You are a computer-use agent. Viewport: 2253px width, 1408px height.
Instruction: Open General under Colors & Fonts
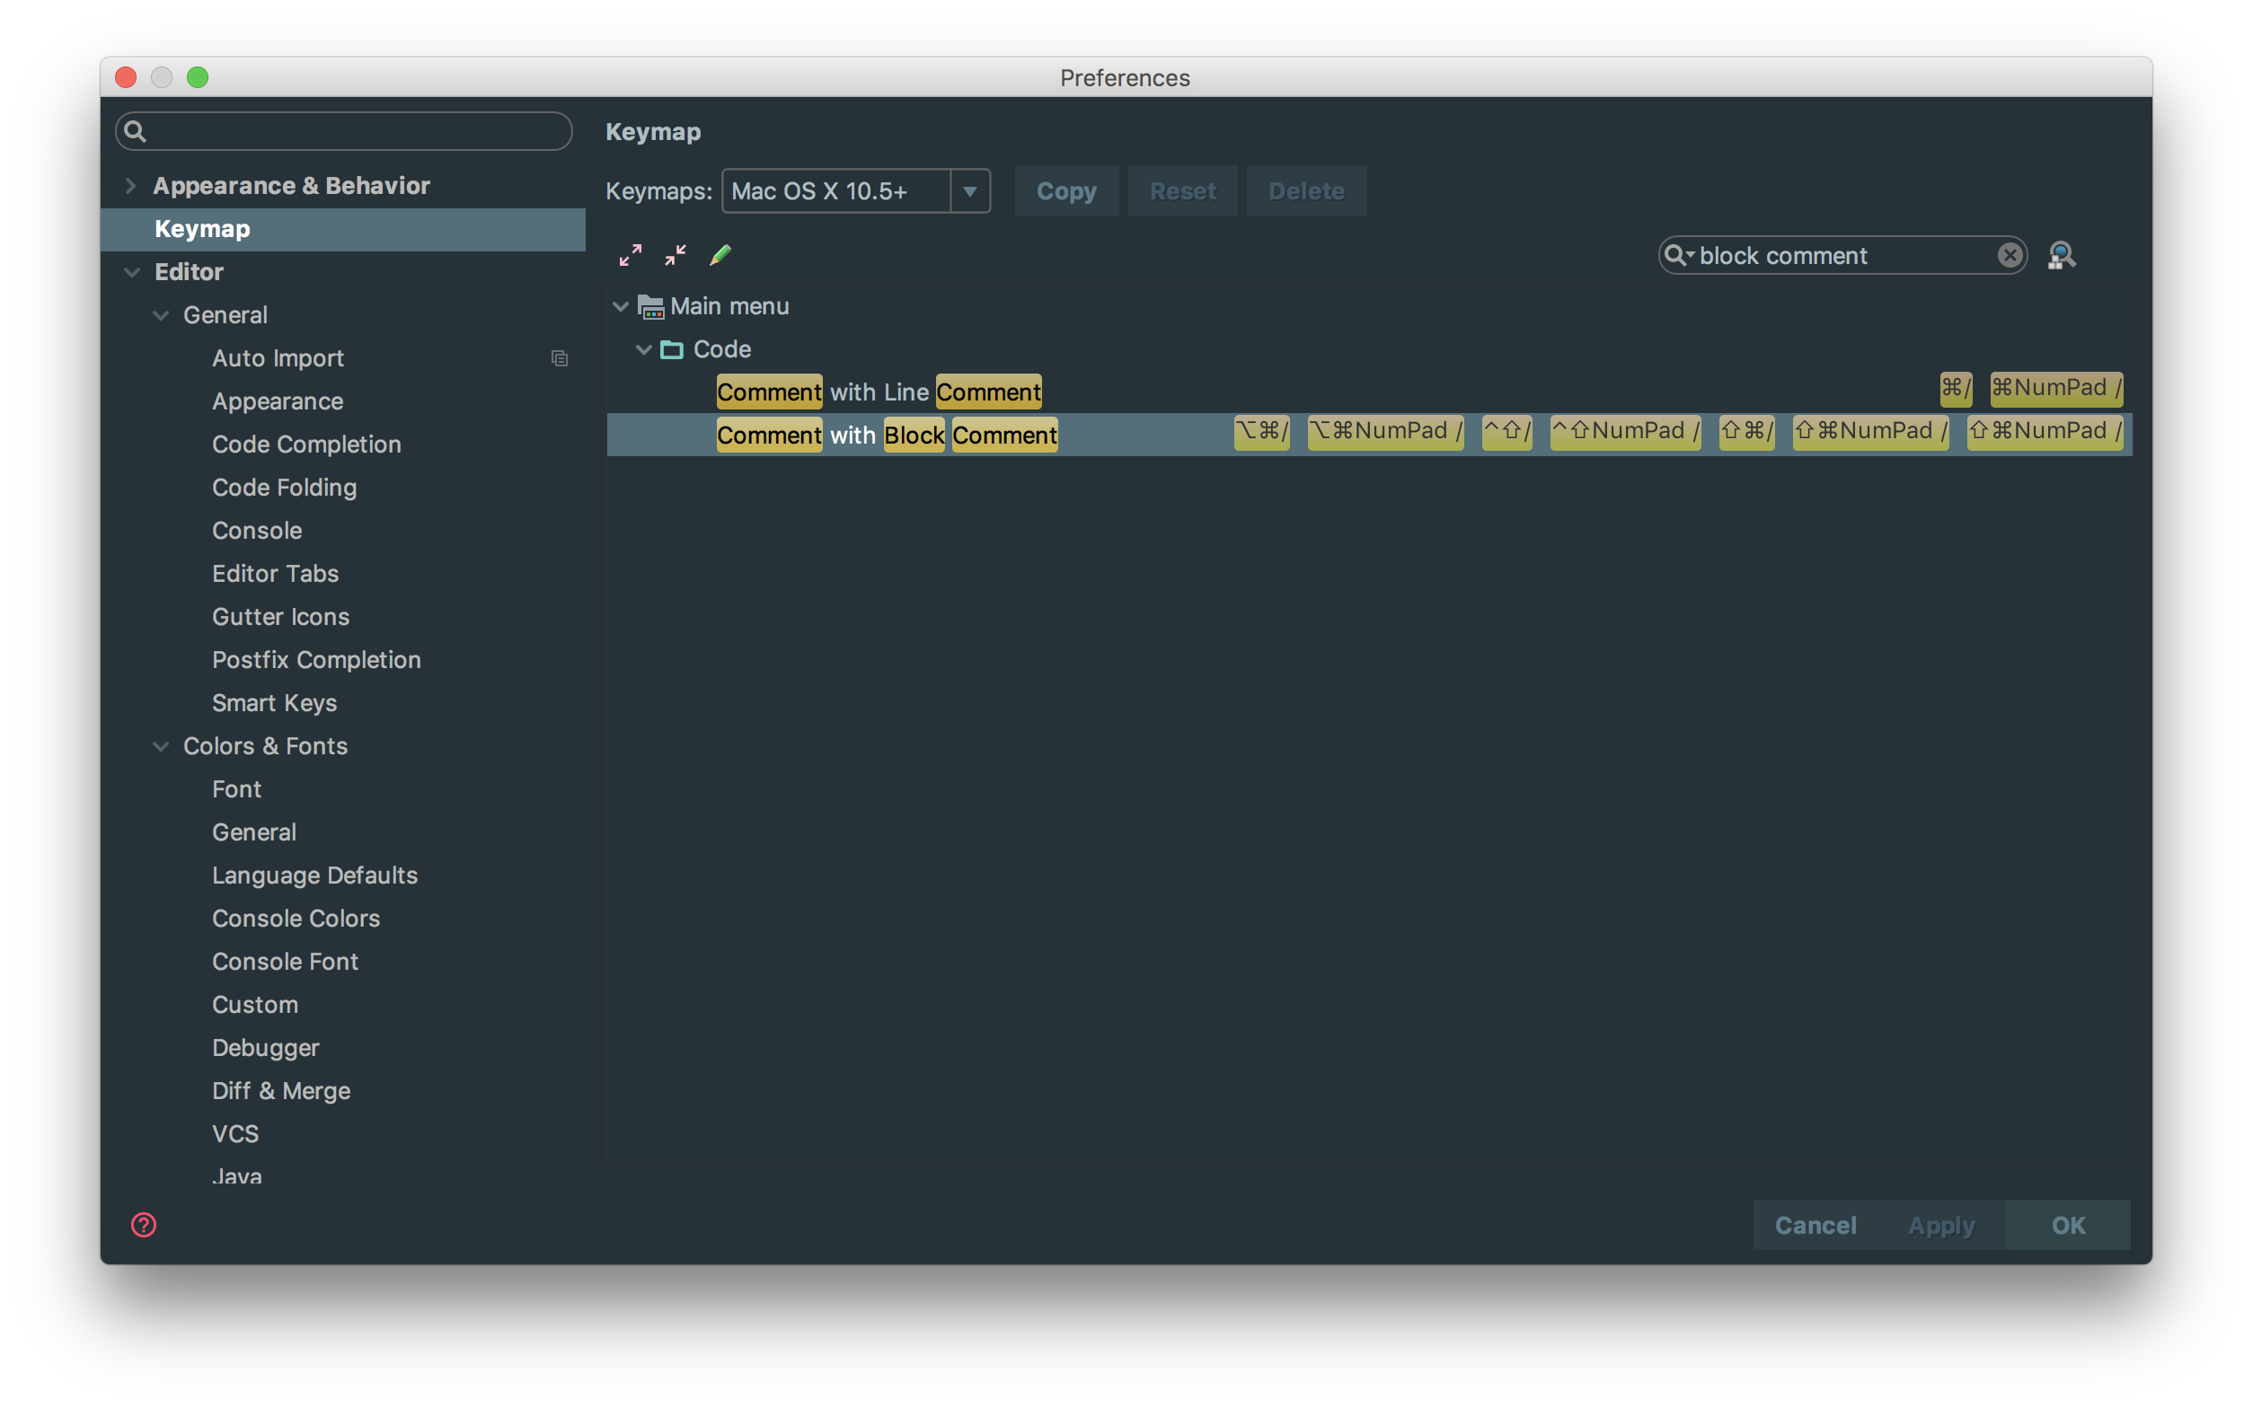pyautogui.click(x=254, y=832)
